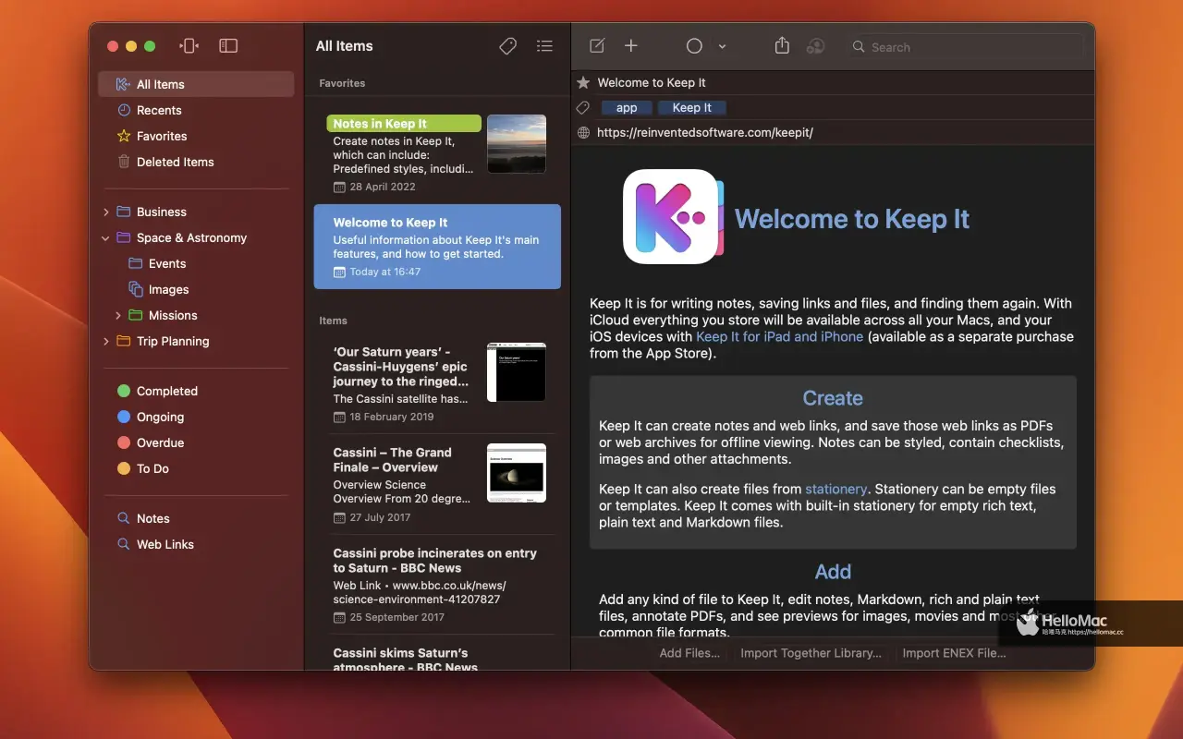The image size is (1183, 739).
Task: Click the share icon in toolbar
Action: [782, 45]
